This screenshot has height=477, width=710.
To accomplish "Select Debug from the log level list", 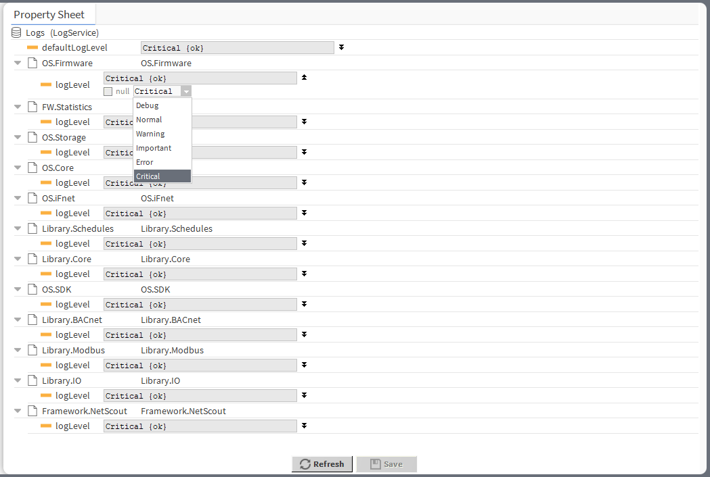I will point(148,105).
